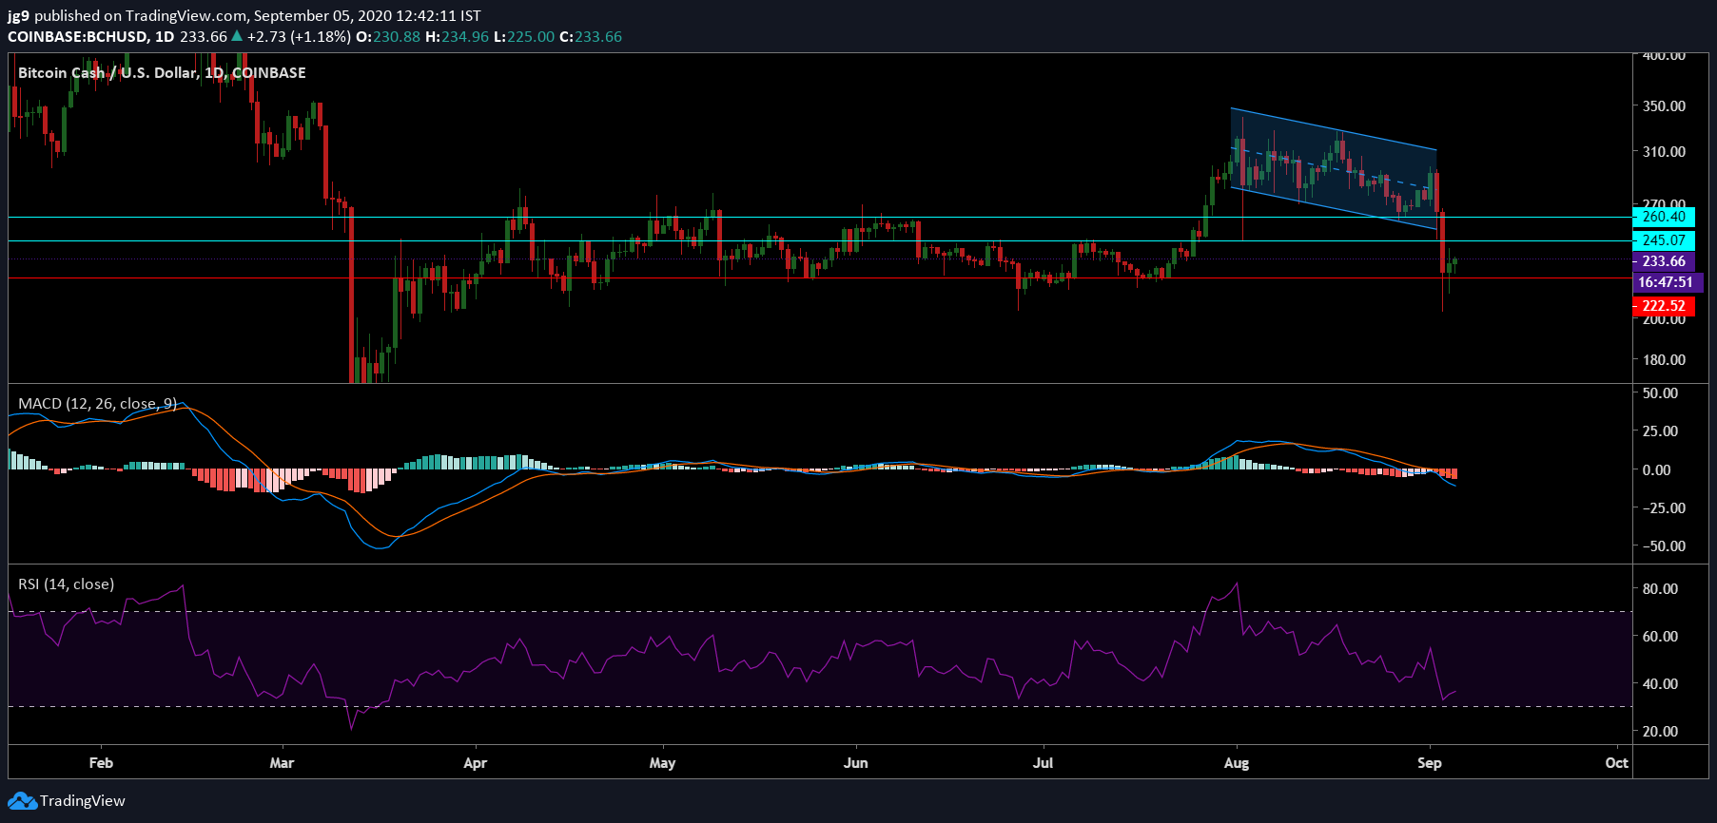Click the 350.00 value on price scale
Viewport: 1717px width, 823px height.
click(x=1664, y=105)
